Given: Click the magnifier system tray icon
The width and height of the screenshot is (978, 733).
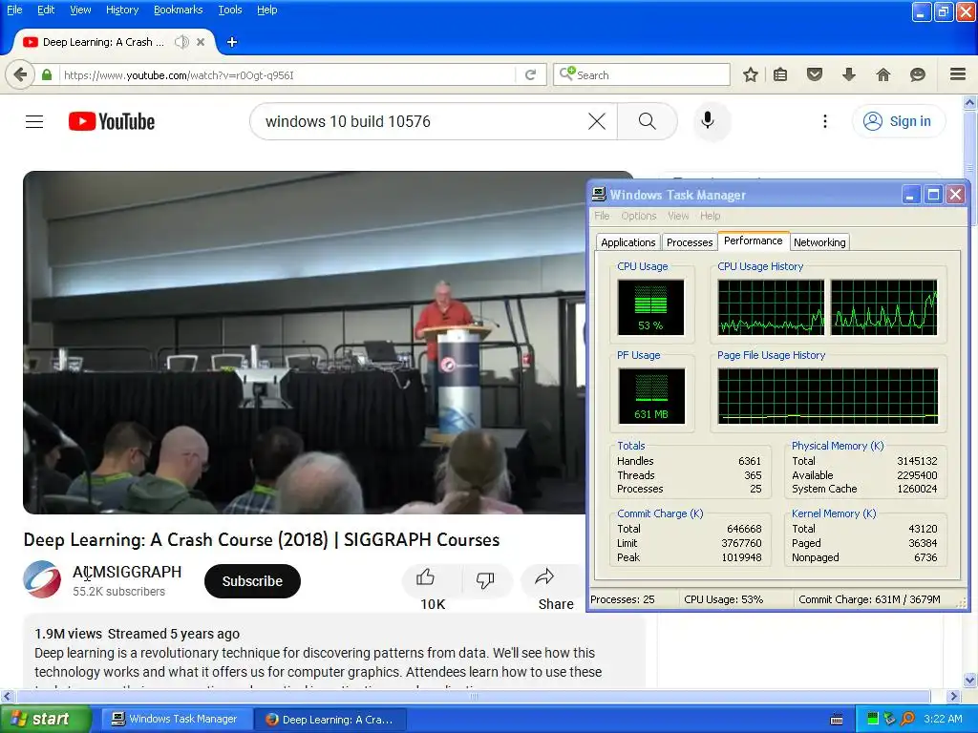Looking at the screenshot, I should tap(907, 719).
